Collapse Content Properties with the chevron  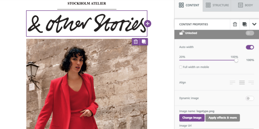[254, 24]
